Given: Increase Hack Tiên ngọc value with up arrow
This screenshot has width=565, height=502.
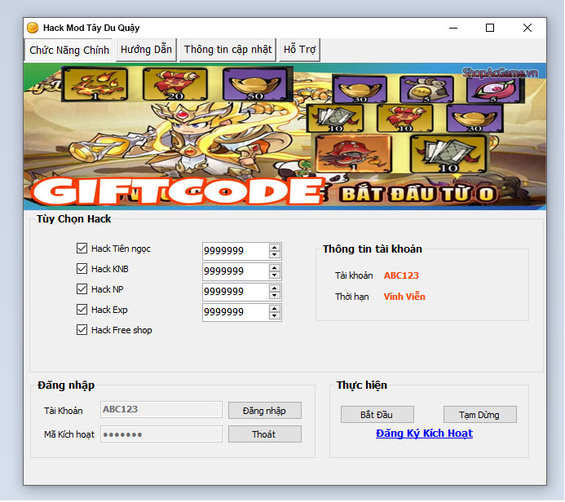Looking at the screenshot, I should pos(275,248).
